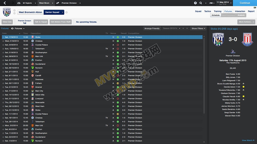
Task: Expand the Show Filters dropdown
Action: (x=198, y=28)
